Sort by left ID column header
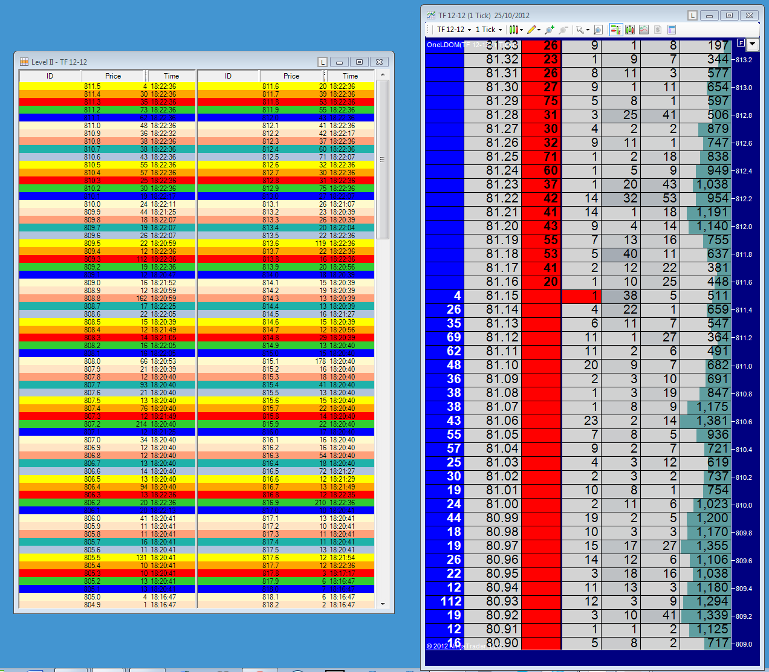Viewport: 769px width, 672px height. (50, 76)
